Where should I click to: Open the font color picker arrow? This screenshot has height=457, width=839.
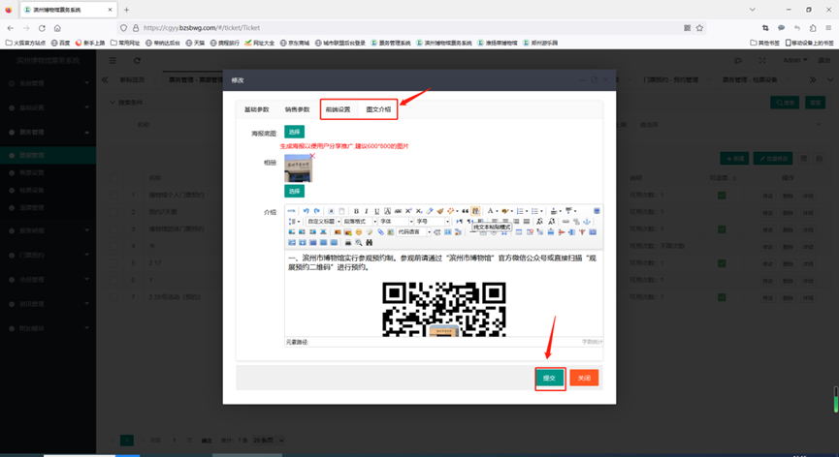point(497,211)
